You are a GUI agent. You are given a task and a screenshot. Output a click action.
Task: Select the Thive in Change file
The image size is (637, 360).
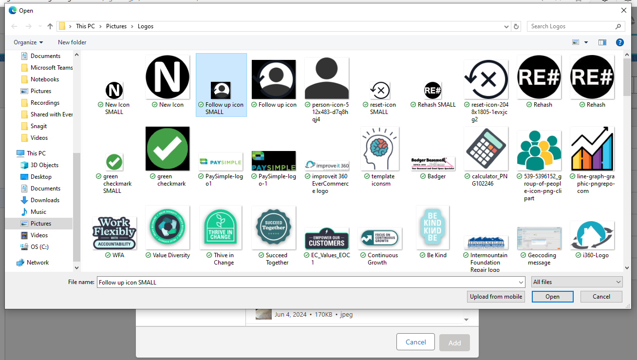click(221, 236)
